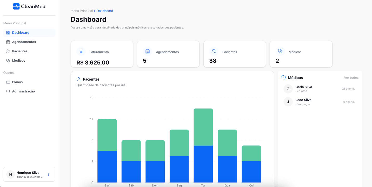Select Médicos in the sidebar menu

tap(19, 61)
